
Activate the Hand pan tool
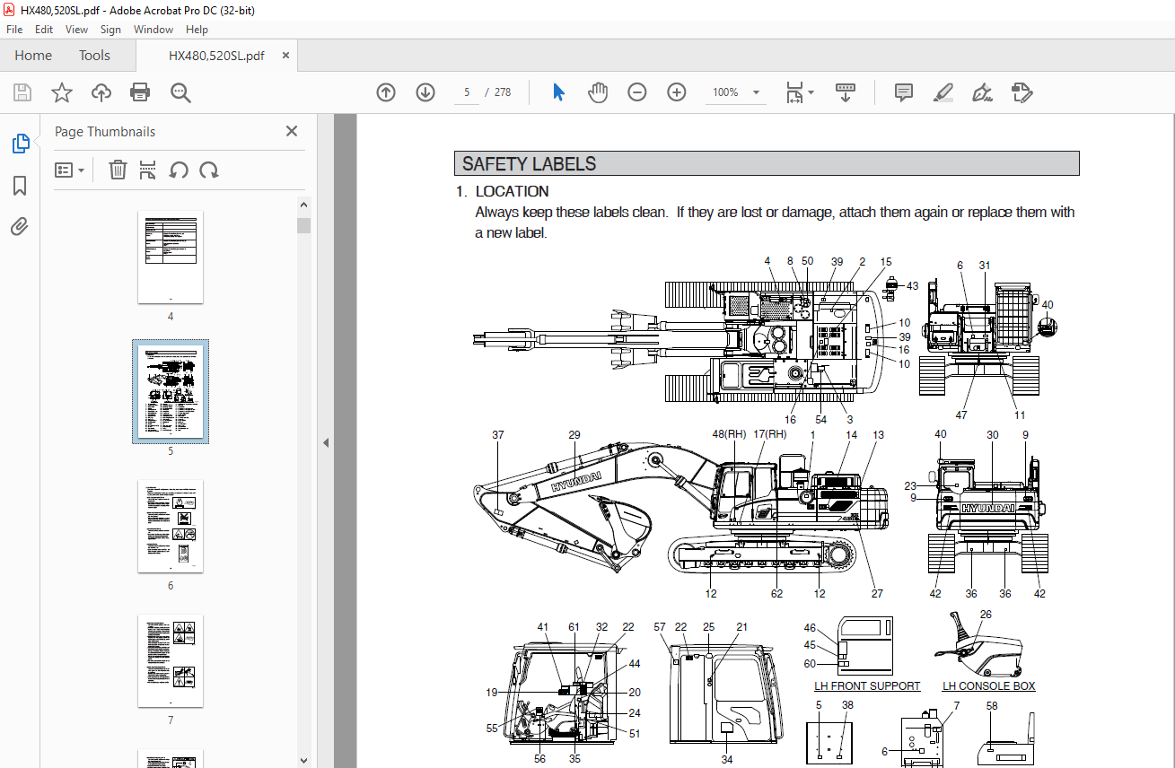click(598, 92)
